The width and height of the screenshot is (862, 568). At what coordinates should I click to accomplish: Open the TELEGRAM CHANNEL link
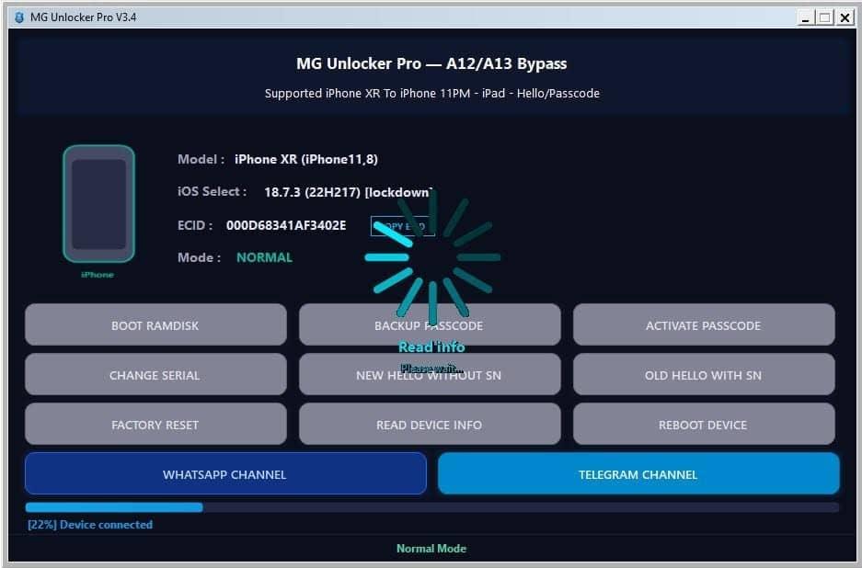(x=638, y=474)
